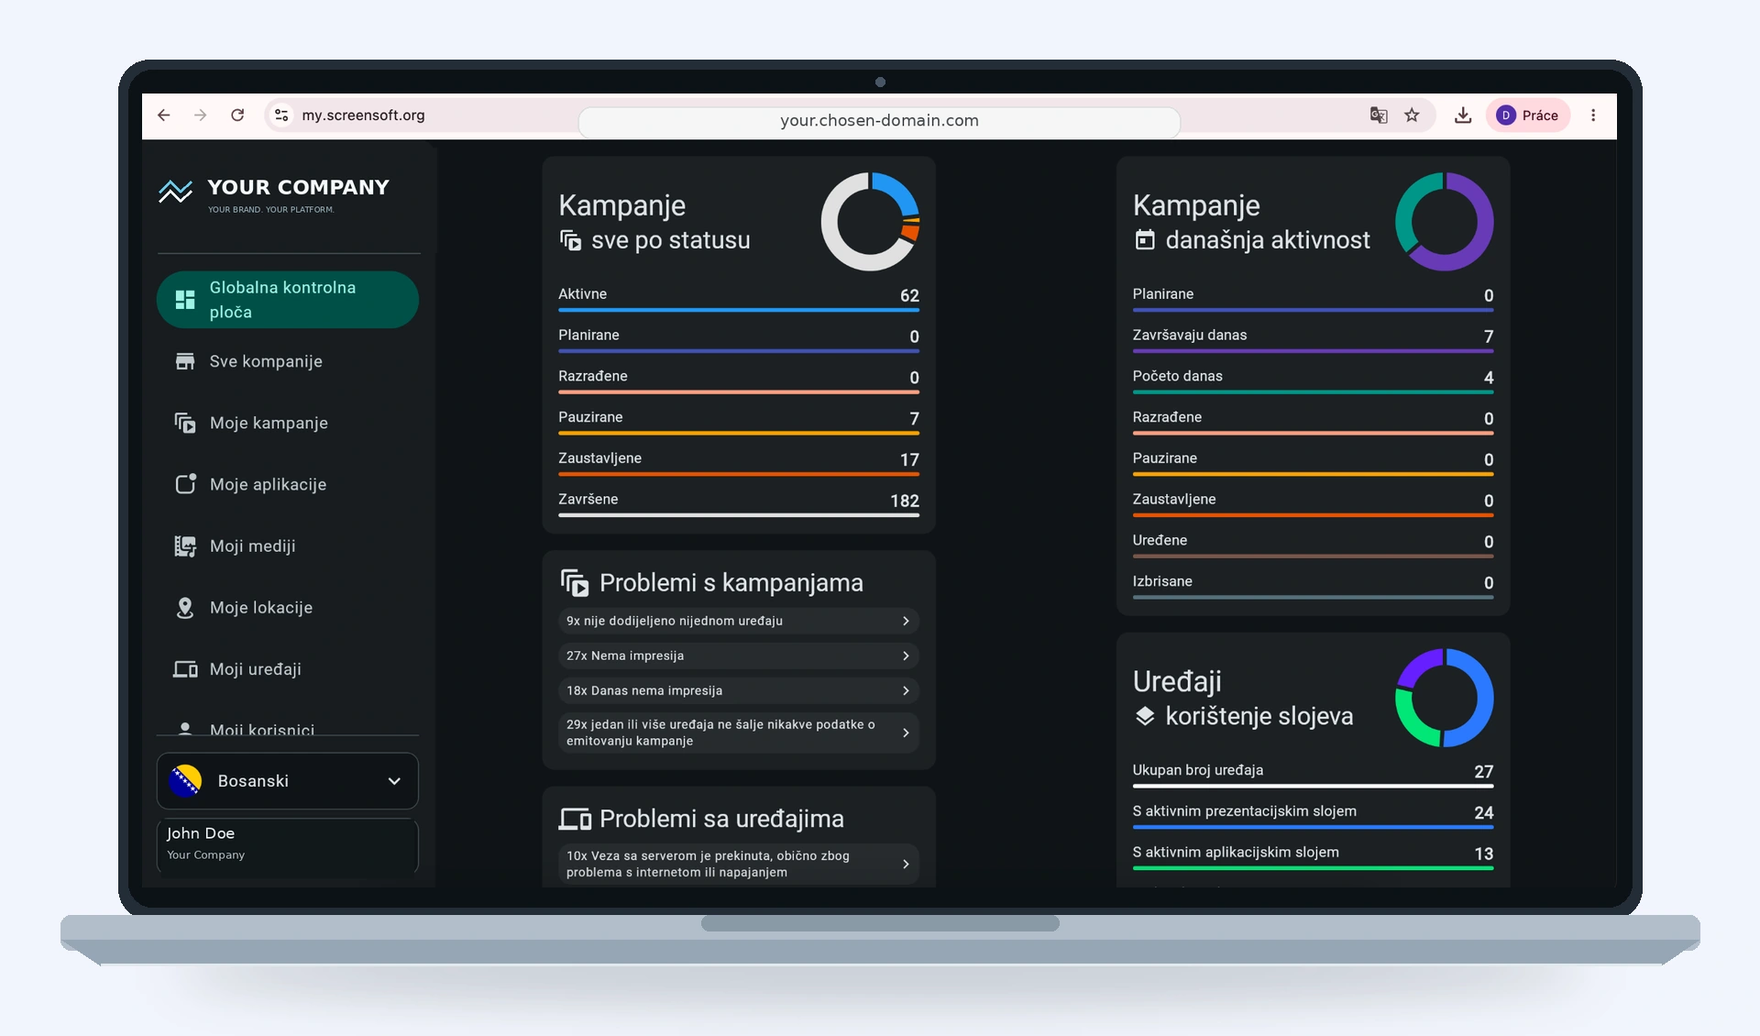Image resolution: width=1760 pixels, height=1036 pixels.
Task: Open 18x Danas nema impresija row
Action: pos(739,690)
